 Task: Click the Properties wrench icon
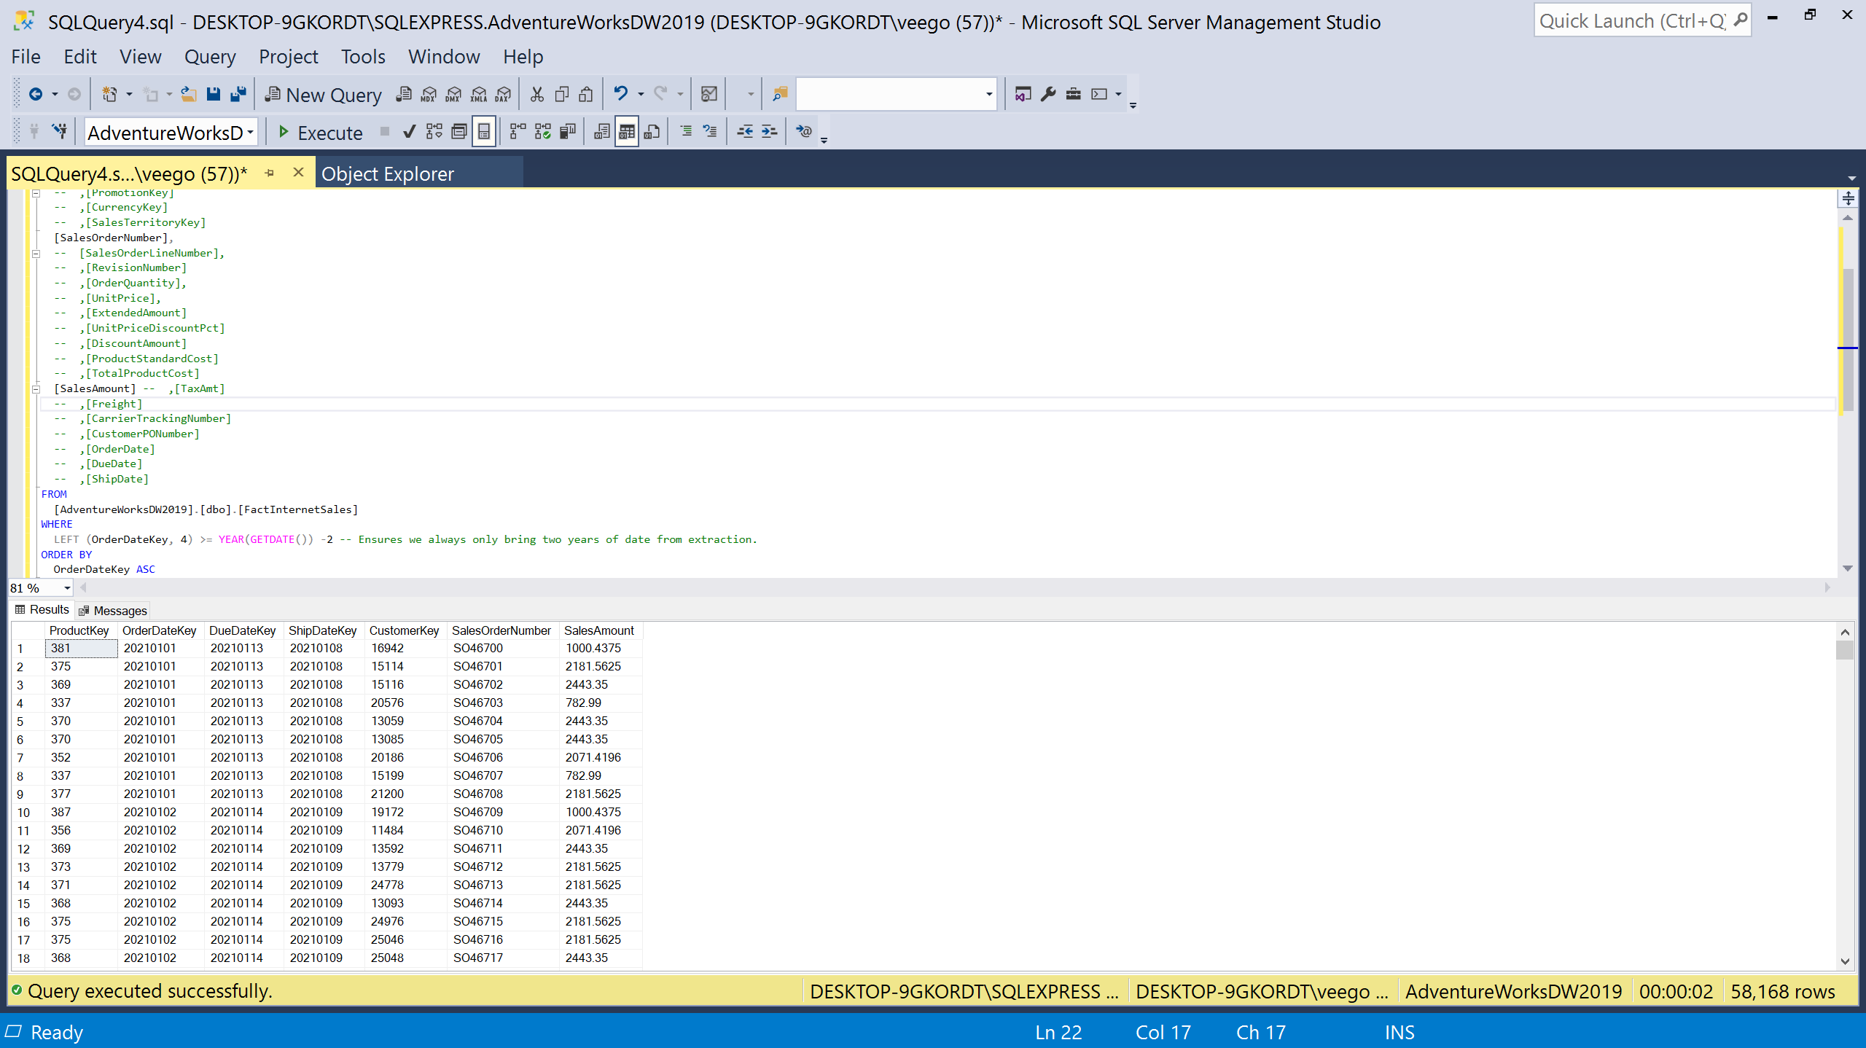[1048, 94]
